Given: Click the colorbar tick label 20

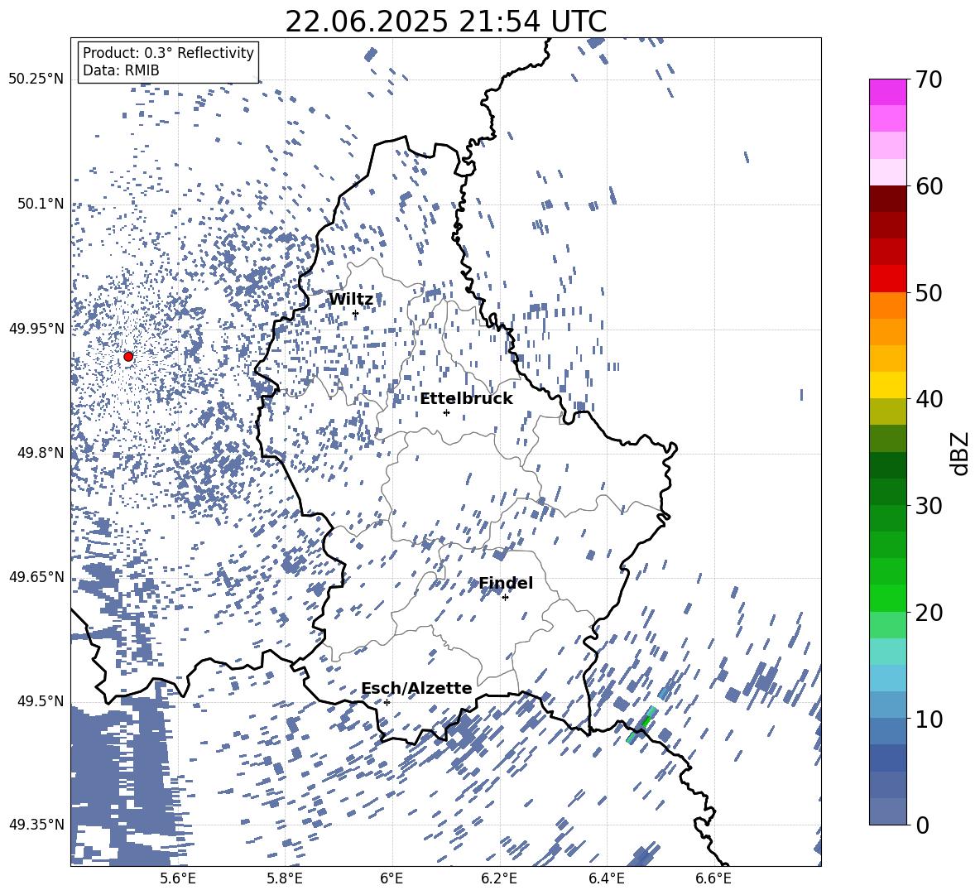Looking at the screenshot, I should (929, 613).
